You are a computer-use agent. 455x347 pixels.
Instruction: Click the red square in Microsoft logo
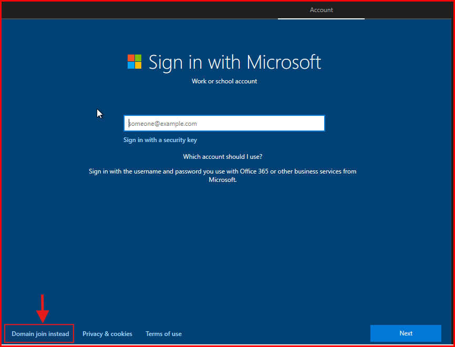click(131, 58)
